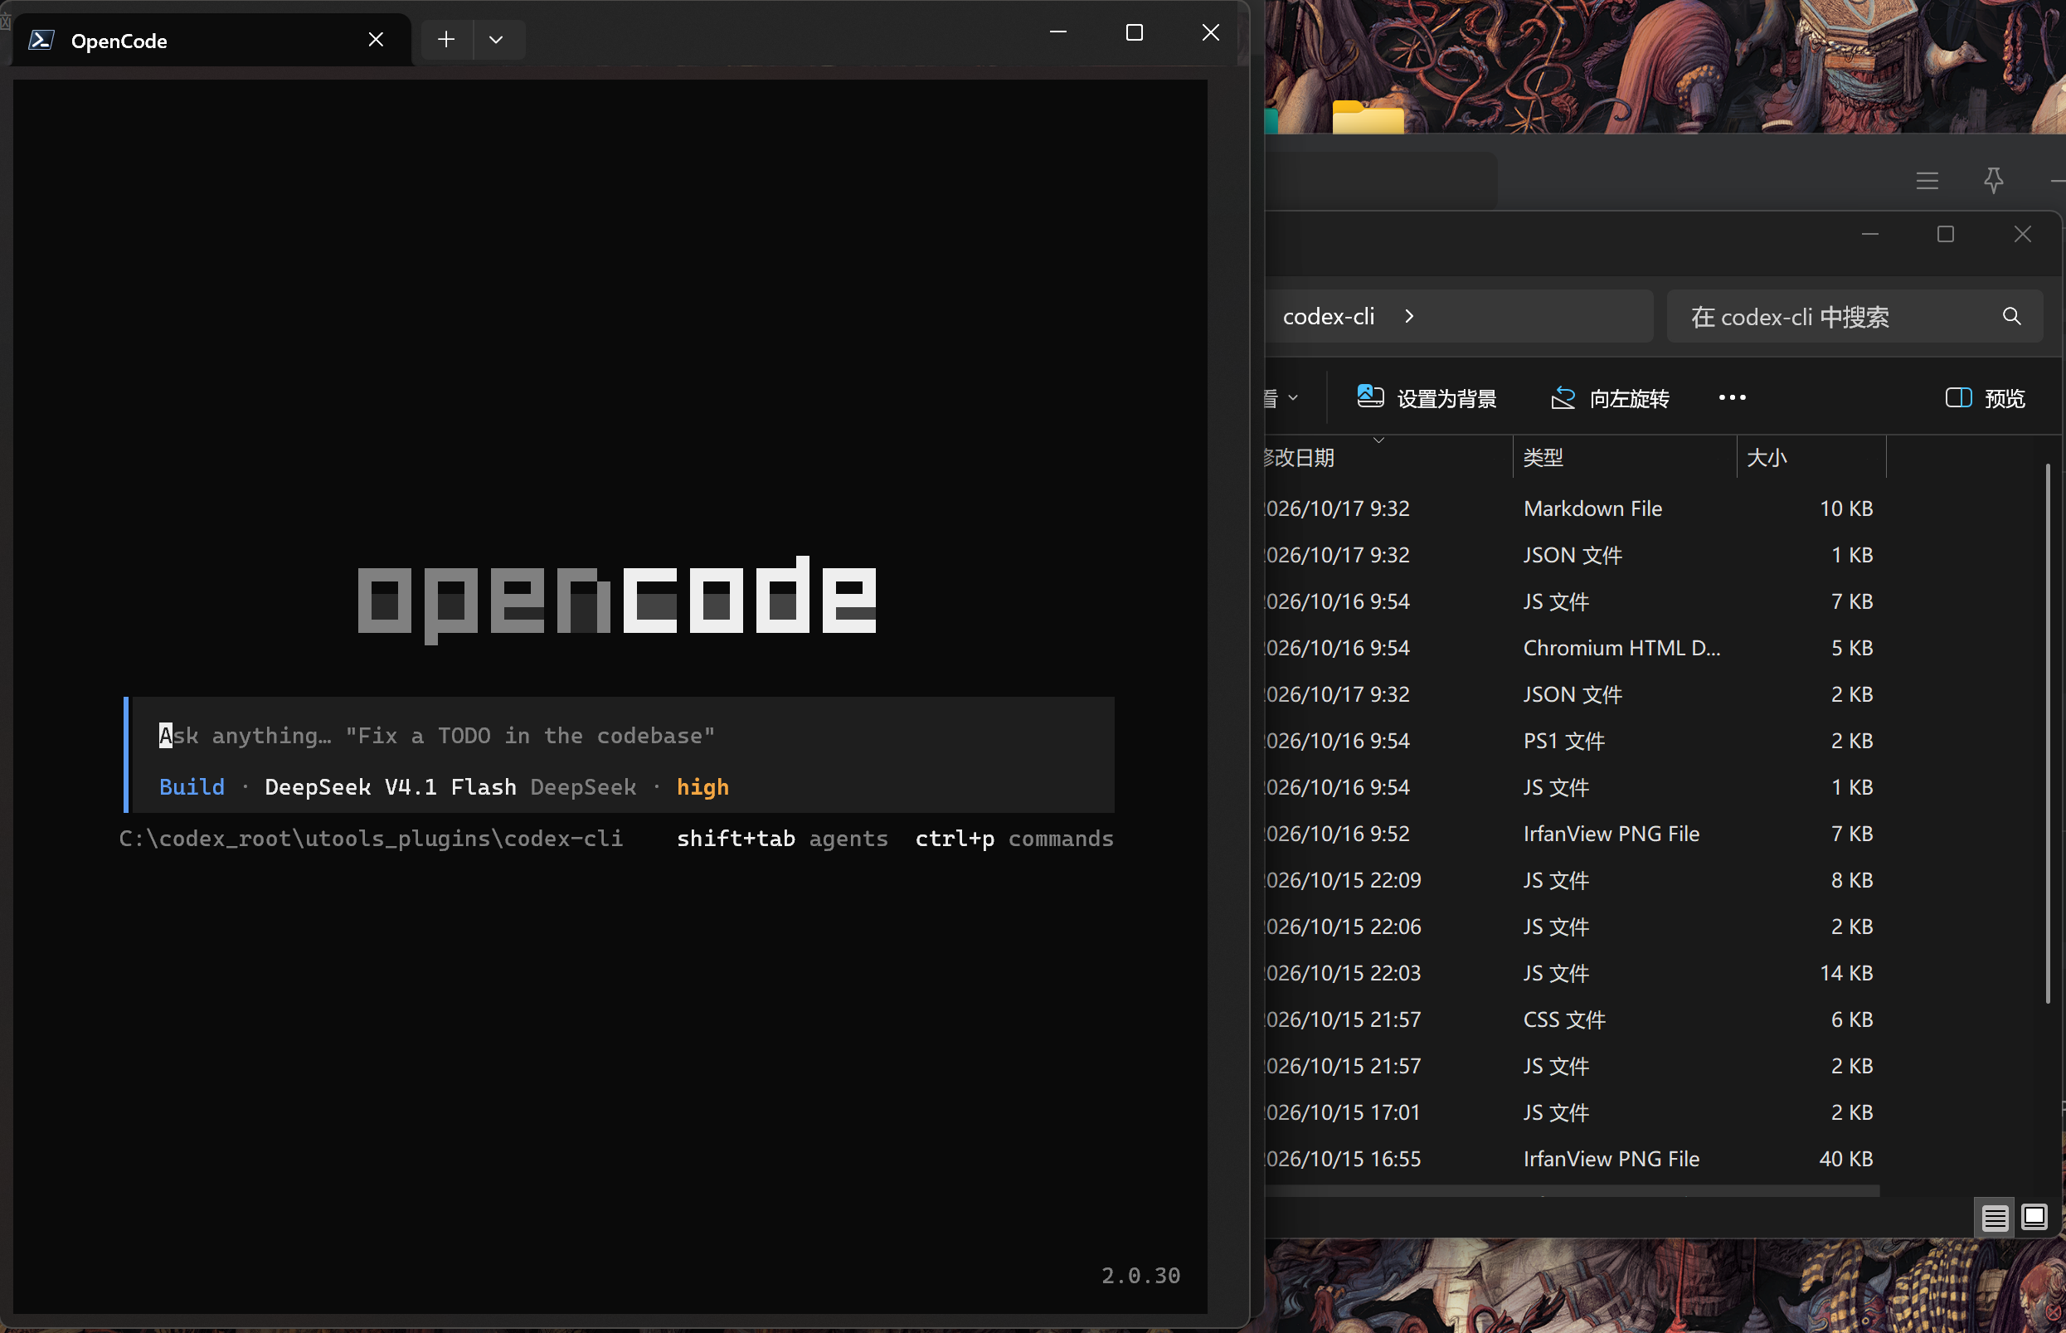Click the rotate left icon button
The image size is (2066, 1333).
point(1610,398)
